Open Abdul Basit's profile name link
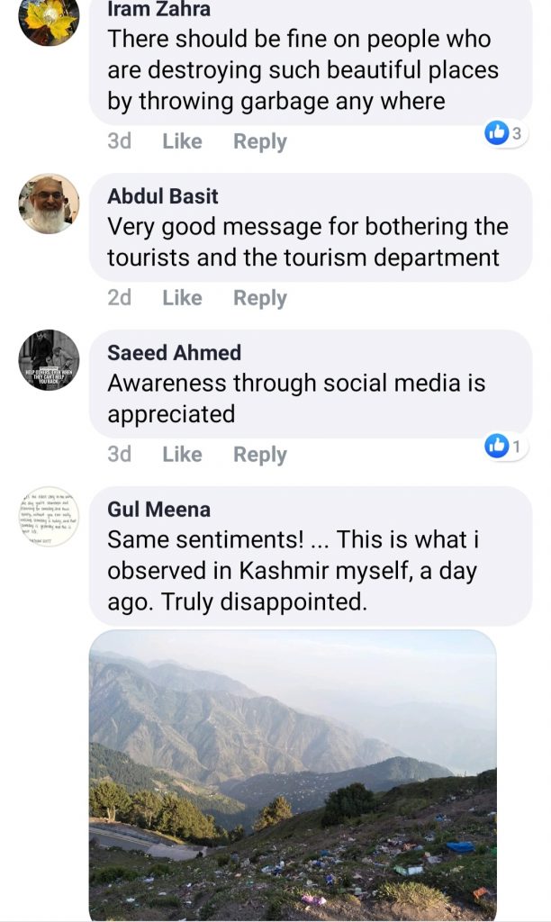Screen dimensions: 551x922 point(163,196)
